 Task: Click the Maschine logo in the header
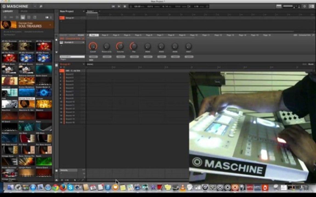(15, 6)
